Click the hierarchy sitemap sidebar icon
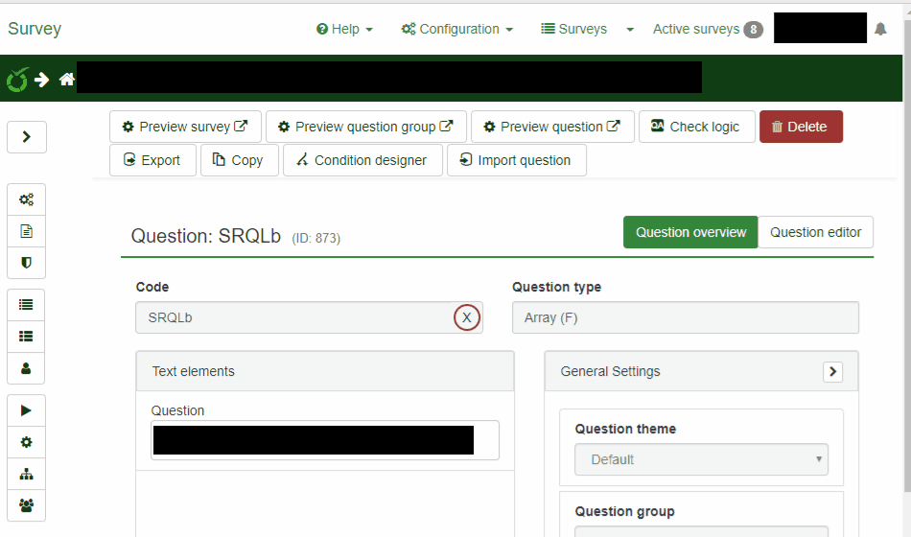 (27, 474)
